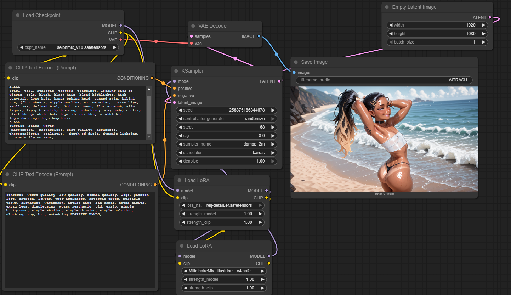Click the Empty Latent Image collapse dot
Image resolution: width=511 pixels, height=295 pixels.
tap(387, 7)
